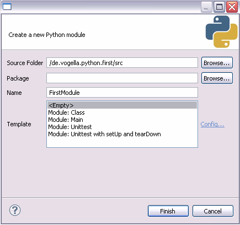Click the help question mark icon
The height and width of the screenshot is (225, 240).
pos(15,210)
